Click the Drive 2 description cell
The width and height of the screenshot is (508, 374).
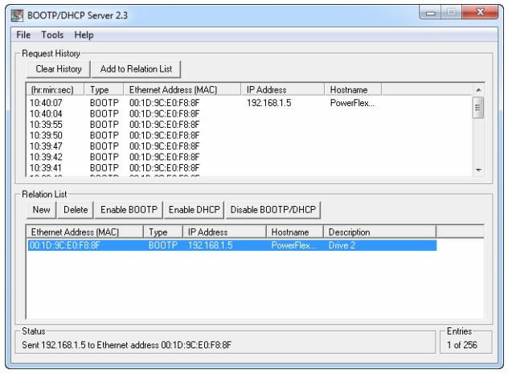pyautogui.click(x=342, y=245)
